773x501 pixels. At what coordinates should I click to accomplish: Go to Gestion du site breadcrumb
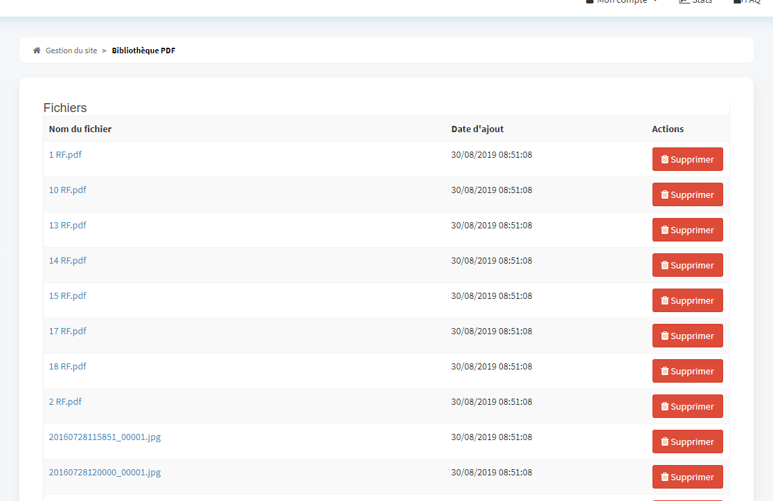click(71, 51)
